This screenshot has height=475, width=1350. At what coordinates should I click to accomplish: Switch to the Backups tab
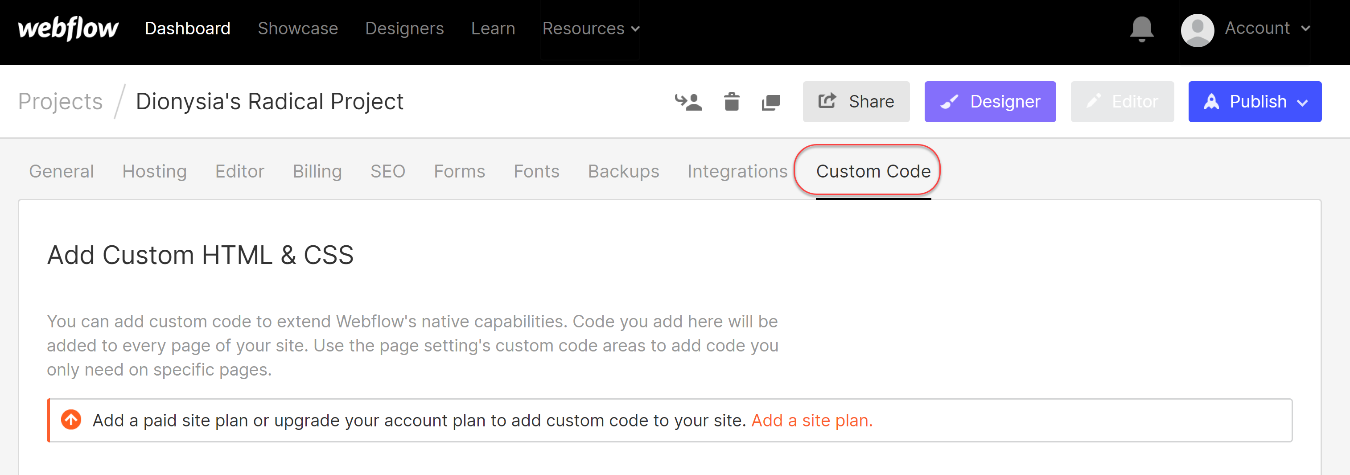click(623, 171)
